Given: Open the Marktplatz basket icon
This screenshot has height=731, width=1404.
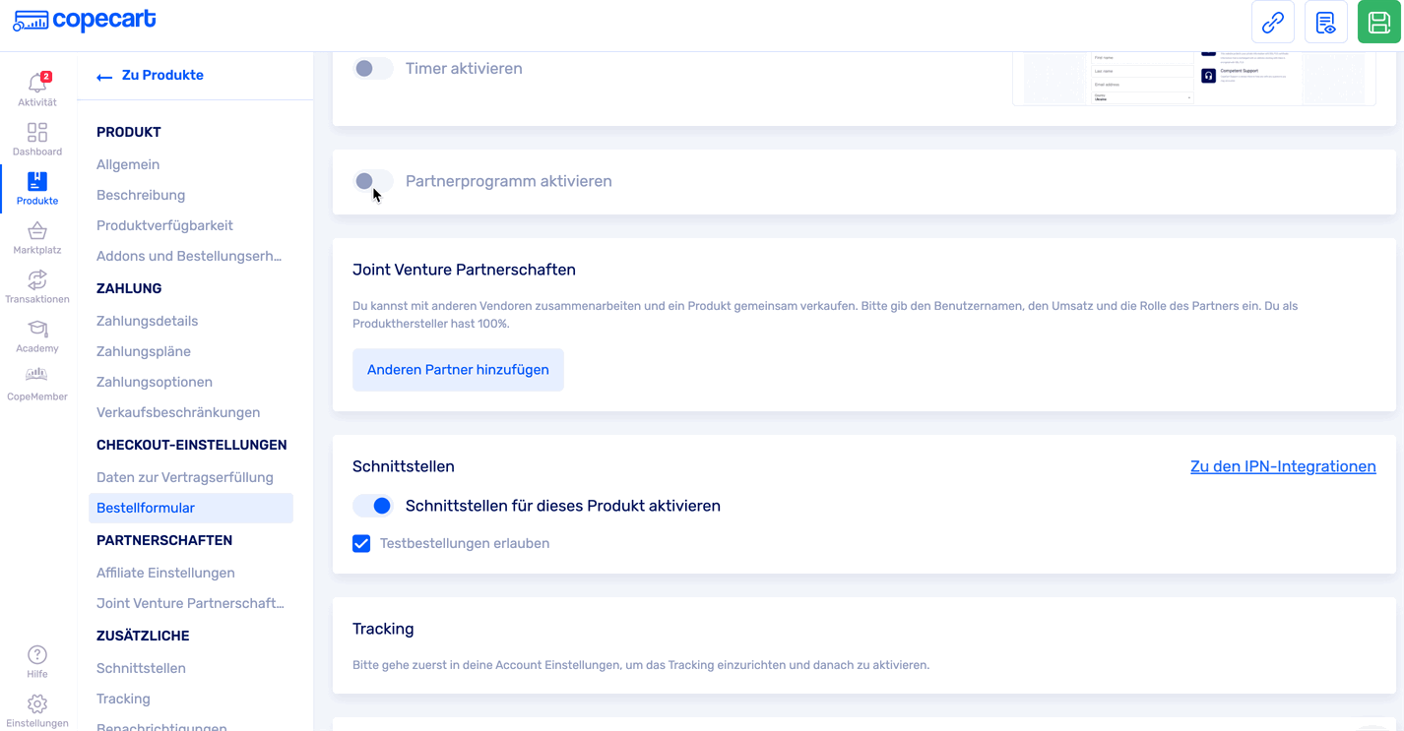Looking at the screenshot, I should tap(37, 231).
